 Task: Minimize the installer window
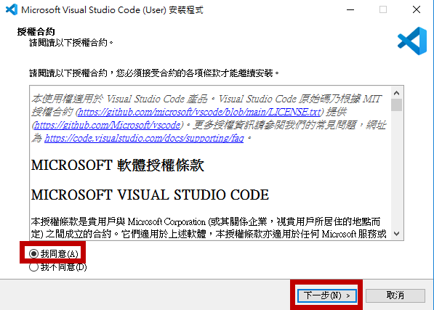pos(350,9)
